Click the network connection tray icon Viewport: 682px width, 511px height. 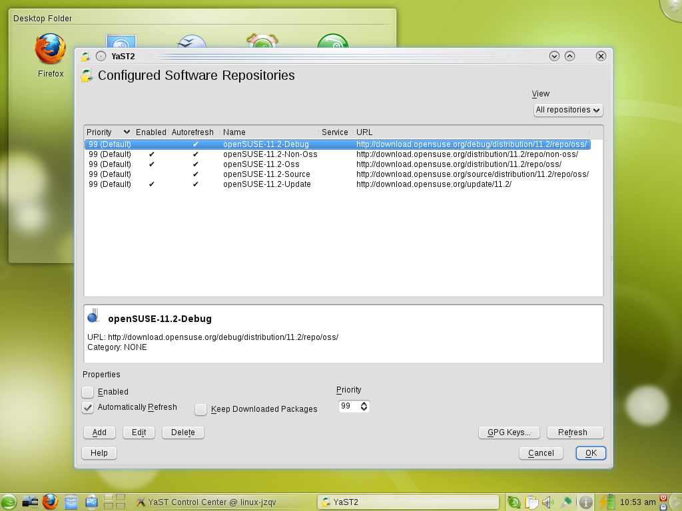click(566, 502)
